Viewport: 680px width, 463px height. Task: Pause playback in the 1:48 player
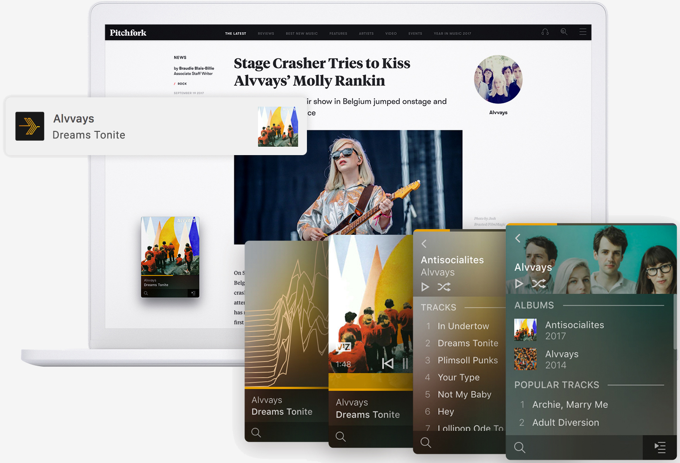[405, 363]
